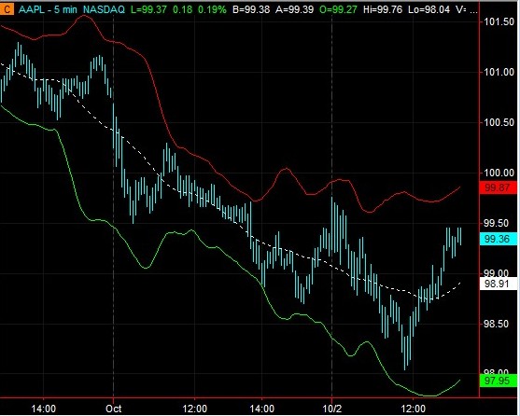The image size is (520, 416).
Task: Click the NASDAQ exchange label
Action: (104, 9)
